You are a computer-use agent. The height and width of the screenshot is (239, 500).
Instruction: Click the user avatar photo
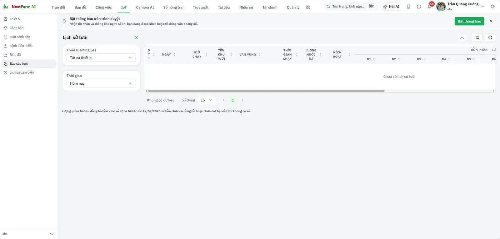coord(441,7)
